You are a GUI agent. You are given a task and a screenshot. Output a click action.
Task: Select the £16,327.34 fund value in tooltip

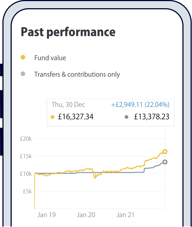click(x=76, y=117)
